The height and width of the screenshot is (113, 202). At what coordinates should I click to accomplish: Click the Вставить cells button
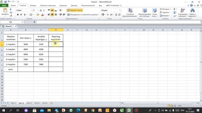(x=165, y=9)
